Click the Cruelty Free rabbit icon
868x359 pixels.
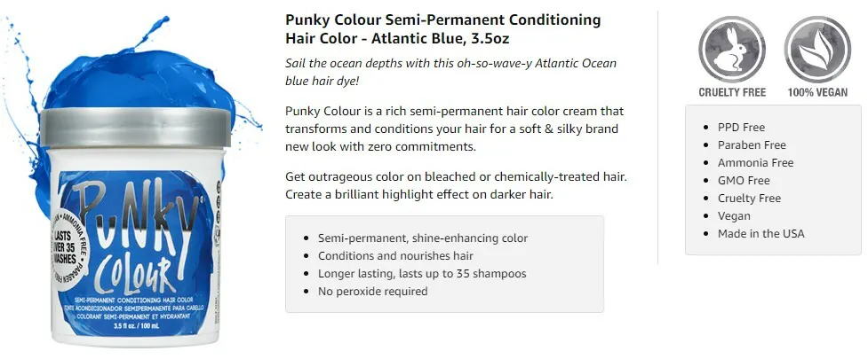[732, 50]
